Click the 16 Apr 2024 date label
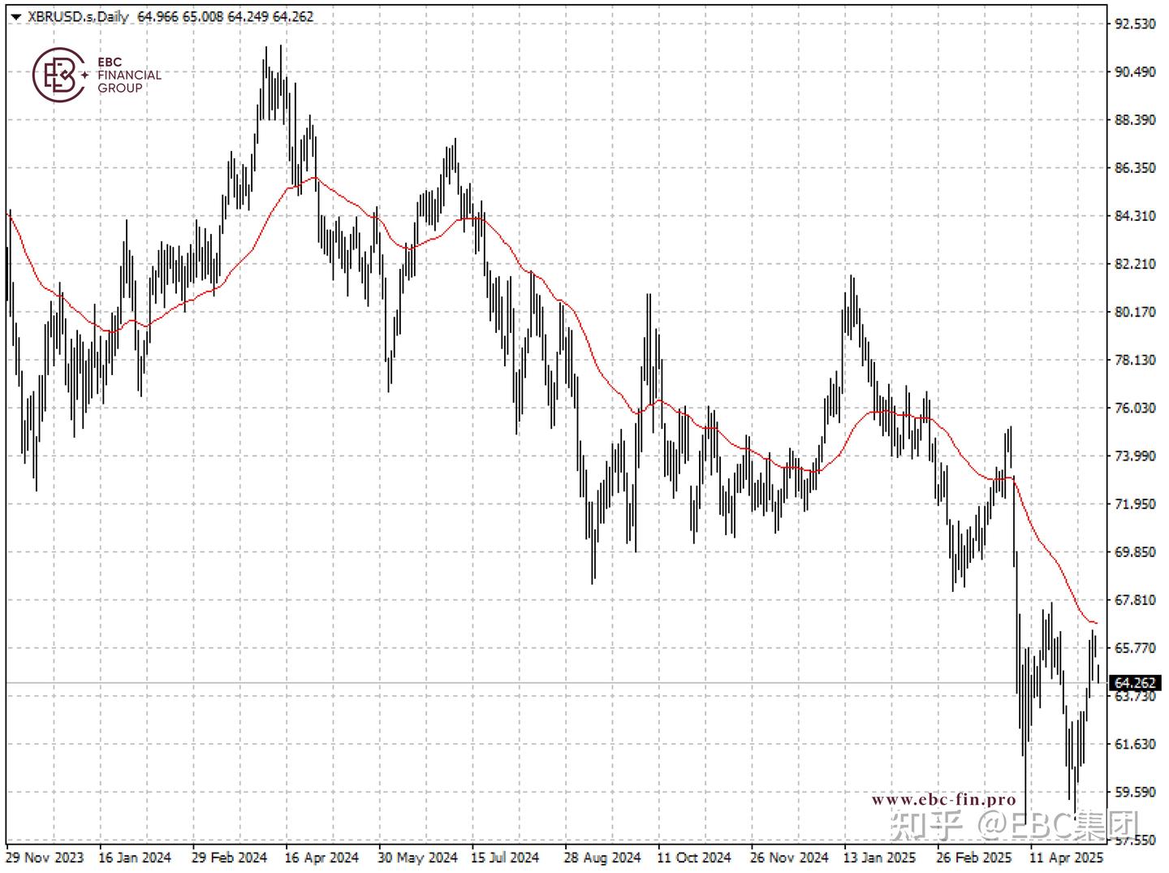Viewport: 1169px width, 873px height. tap(321, 858)
